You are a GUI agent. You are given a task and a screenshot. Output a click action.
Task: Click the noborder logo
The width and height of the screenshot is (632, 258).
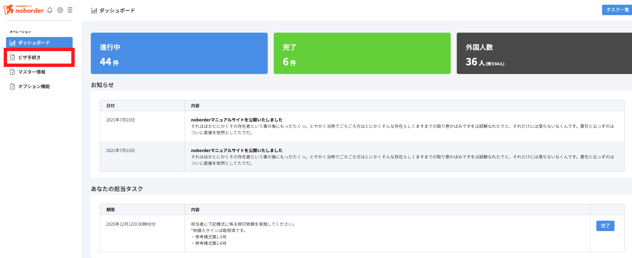[x=24, y=10]
